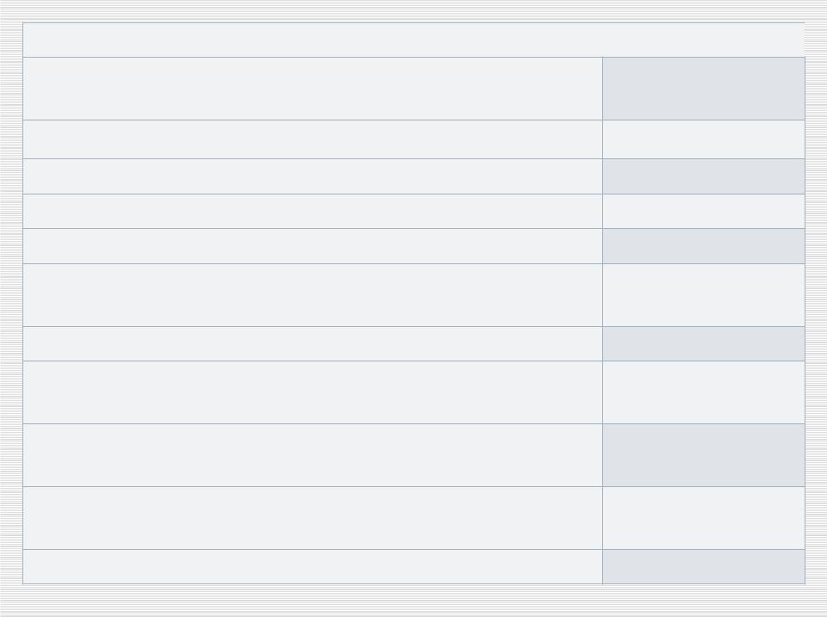Select the white right cell in second body row

[704, 139]
